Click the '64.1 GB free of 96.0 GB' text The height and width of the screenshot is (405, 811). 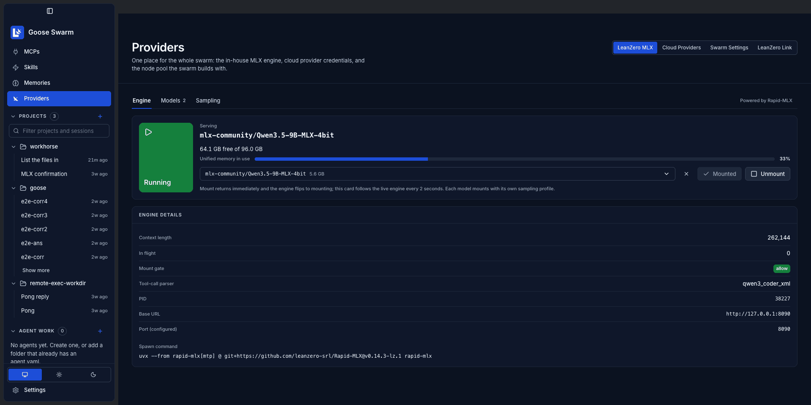231,149
